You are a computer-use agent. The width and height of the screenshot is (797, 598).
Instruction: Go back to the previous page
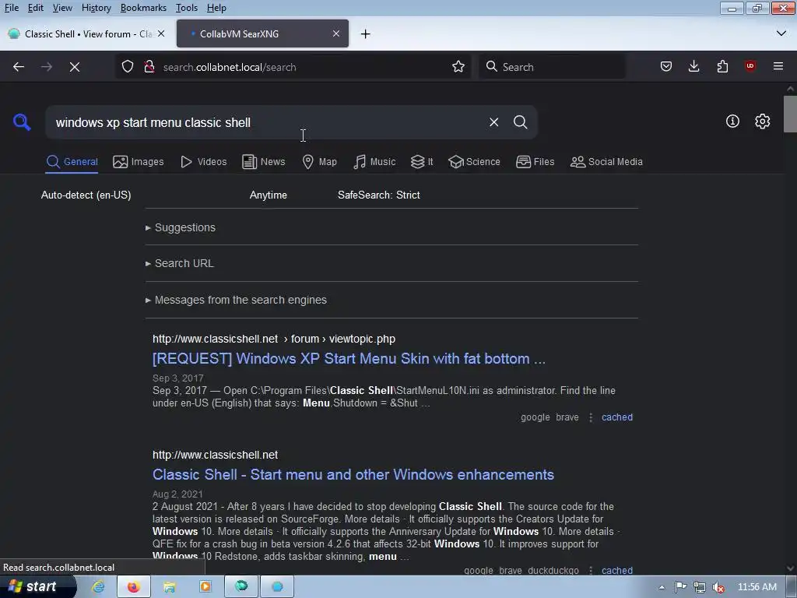coord(19,67)
